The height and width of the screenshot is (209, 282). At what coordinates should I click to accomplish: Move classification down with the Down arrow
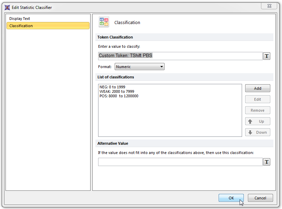point(258,132)
